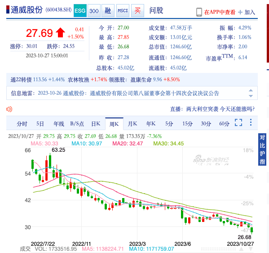Click the 市盈率TTM 6.14 value
Viewport: 269px width, 253px height.
pyautogui.click(x=243, y=58)
